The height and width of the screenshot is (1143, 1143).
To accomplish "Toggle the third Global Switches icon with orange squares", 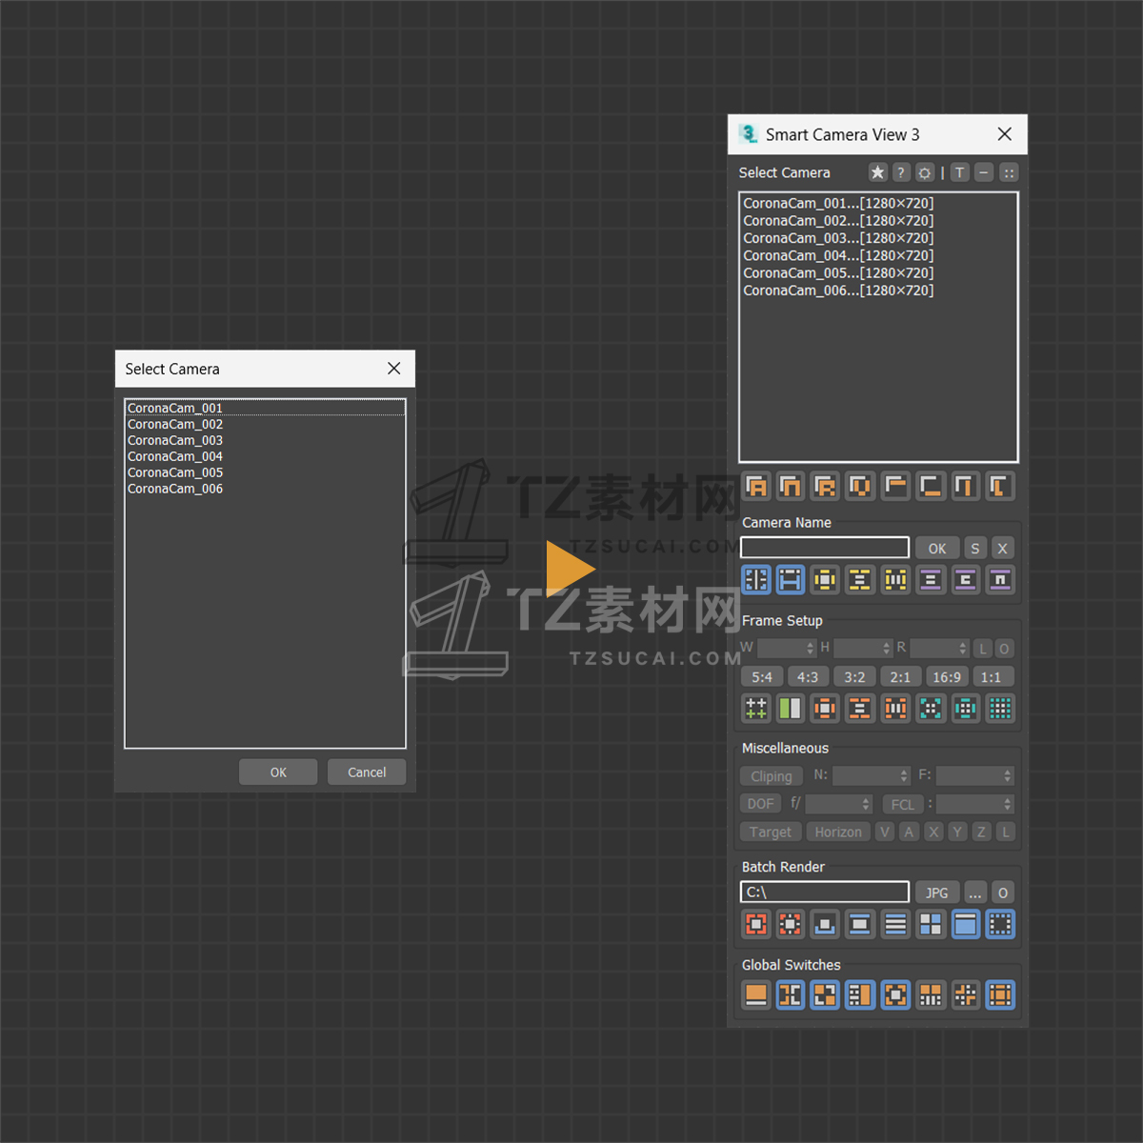I will coord(826,995).
